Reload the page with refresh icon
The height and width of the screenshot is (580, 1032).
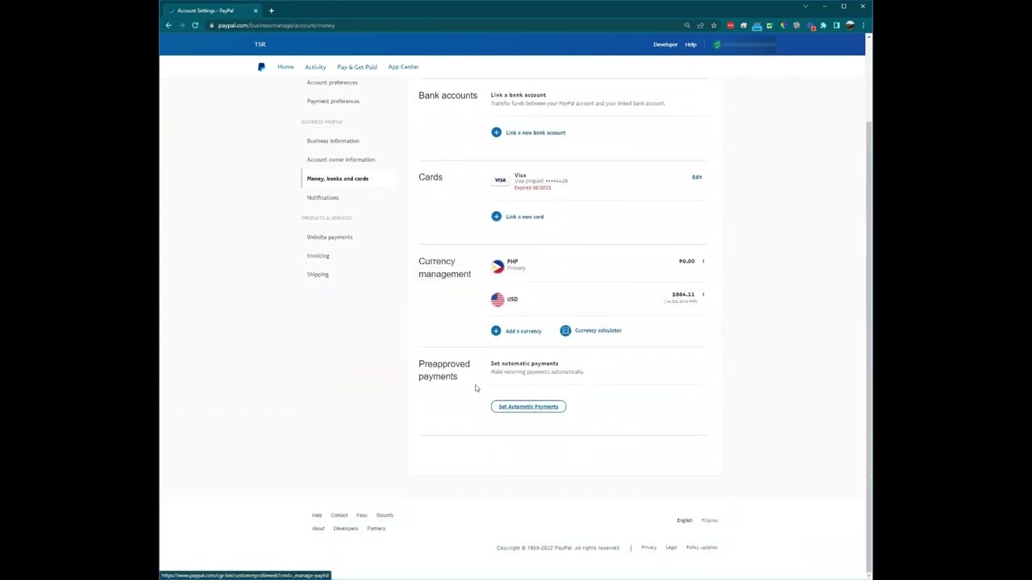[195, 25]
